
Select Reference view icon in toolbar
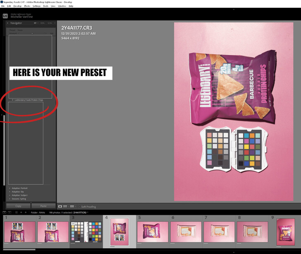[x=65, y=207]
